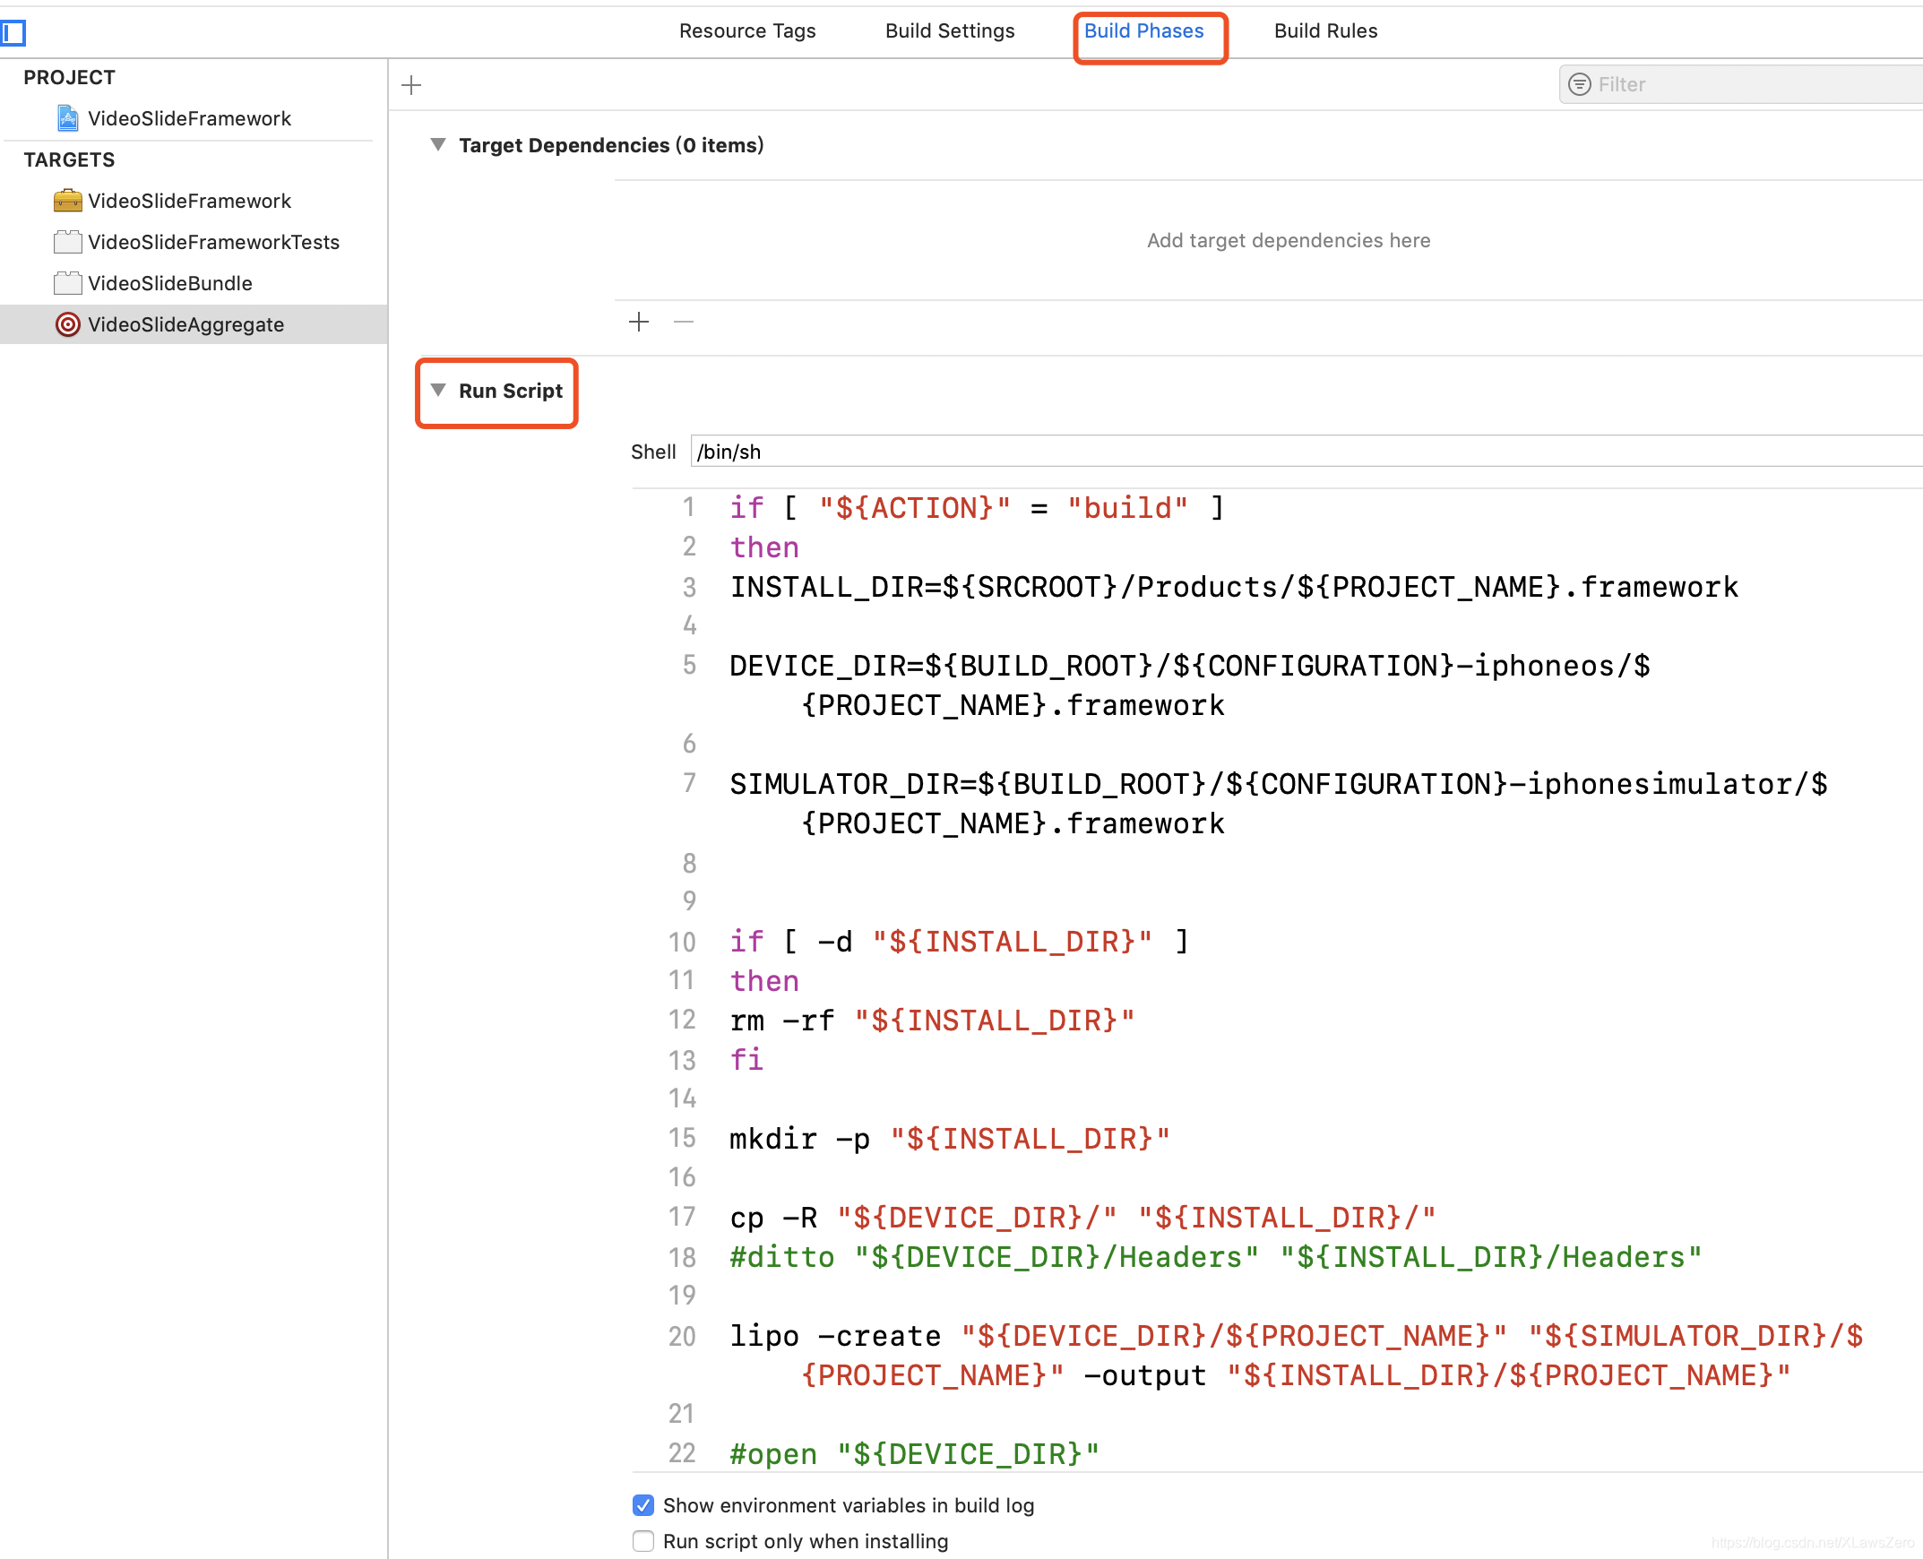The height and width of the screenshot is (1559, 1923).
Task: Select the VideoSlideFrameworkTests target icon
Action: click(x=67, y=242)
